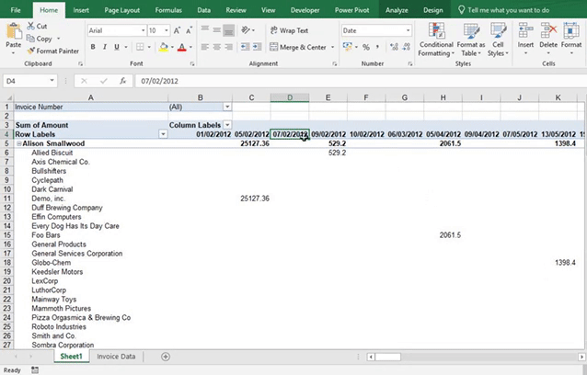Collapse the Alison Smallwood group
The height and width of the screenshot is (375, 587).
(18, 143)
